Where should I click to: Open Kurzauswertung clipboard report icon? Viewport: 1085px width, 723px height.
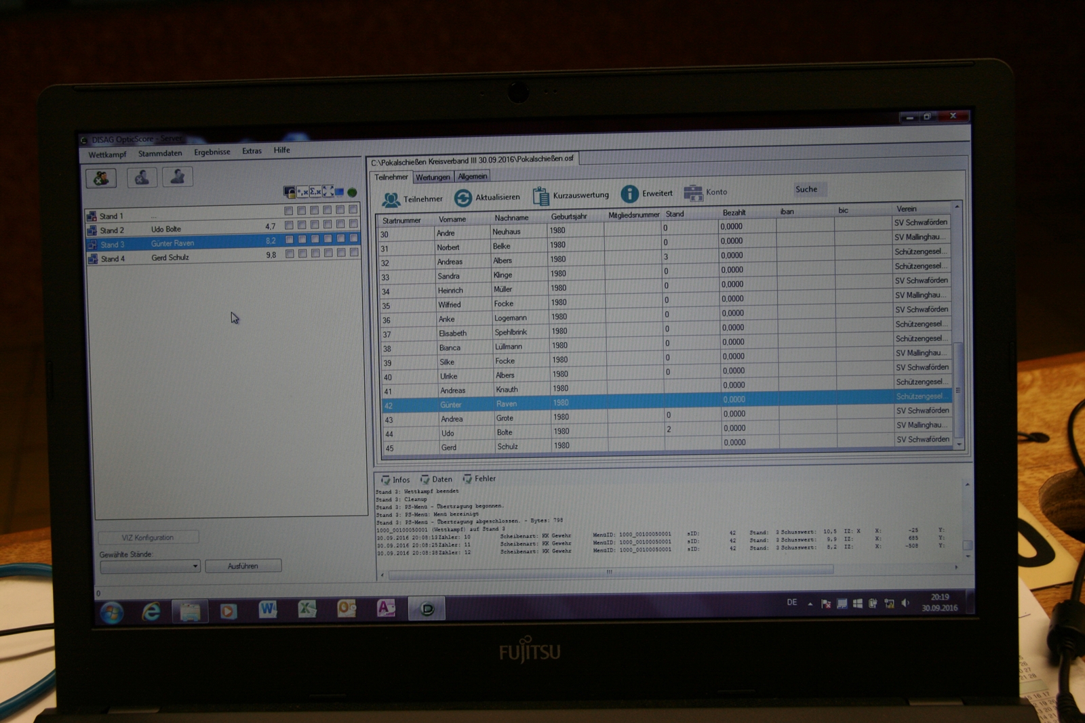click(540, 196)
